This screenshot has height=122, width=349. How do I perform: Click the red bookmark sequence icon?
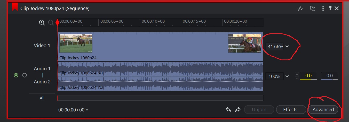pyautogui.click(x=15, y=7)
